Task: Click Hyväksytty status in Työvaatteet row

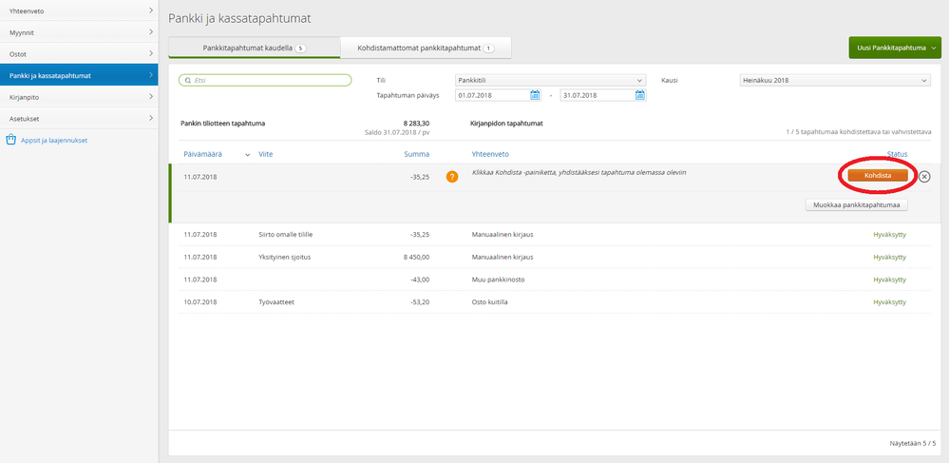Action: [890, 301]
